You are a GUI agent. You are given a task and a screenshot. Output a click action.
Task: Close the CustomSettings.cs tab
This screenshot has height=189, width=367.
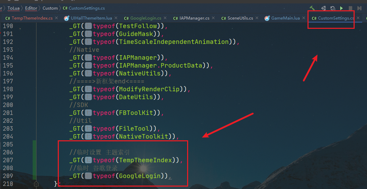[358, 18]
